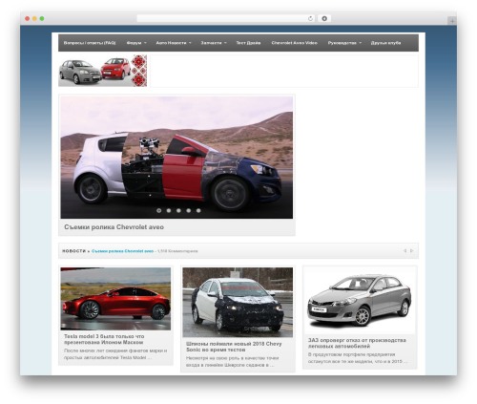Add a new browser tab

tap(452, 21)
